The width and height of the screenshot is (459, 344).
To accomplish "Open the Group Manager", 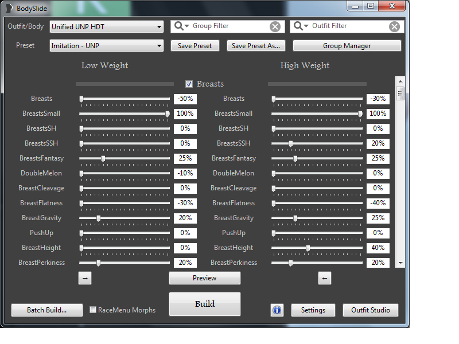I will coord(347,46).
